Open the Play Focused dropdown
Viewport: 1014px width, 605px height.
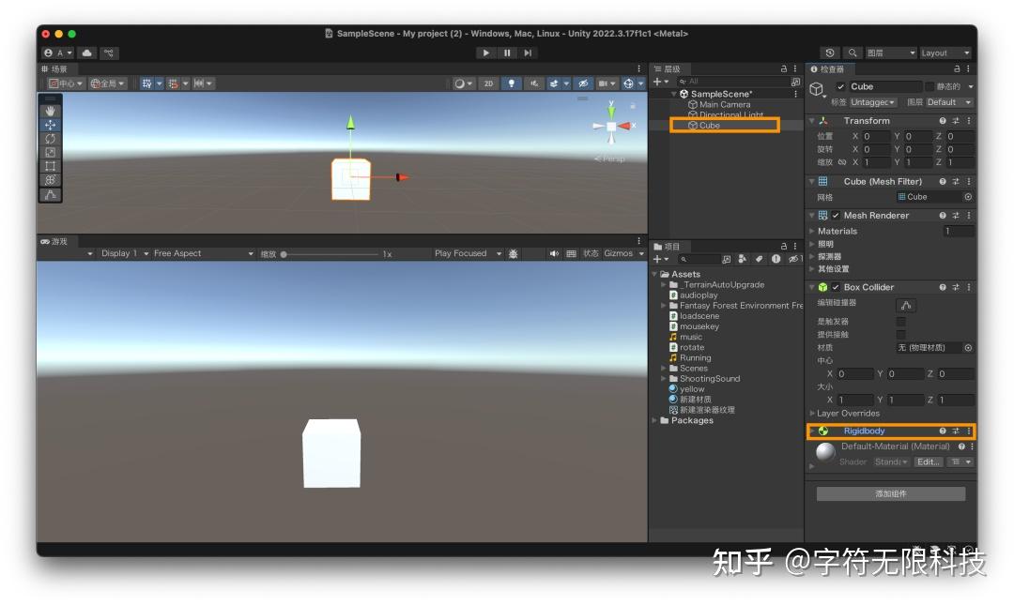tap(468, 253)
